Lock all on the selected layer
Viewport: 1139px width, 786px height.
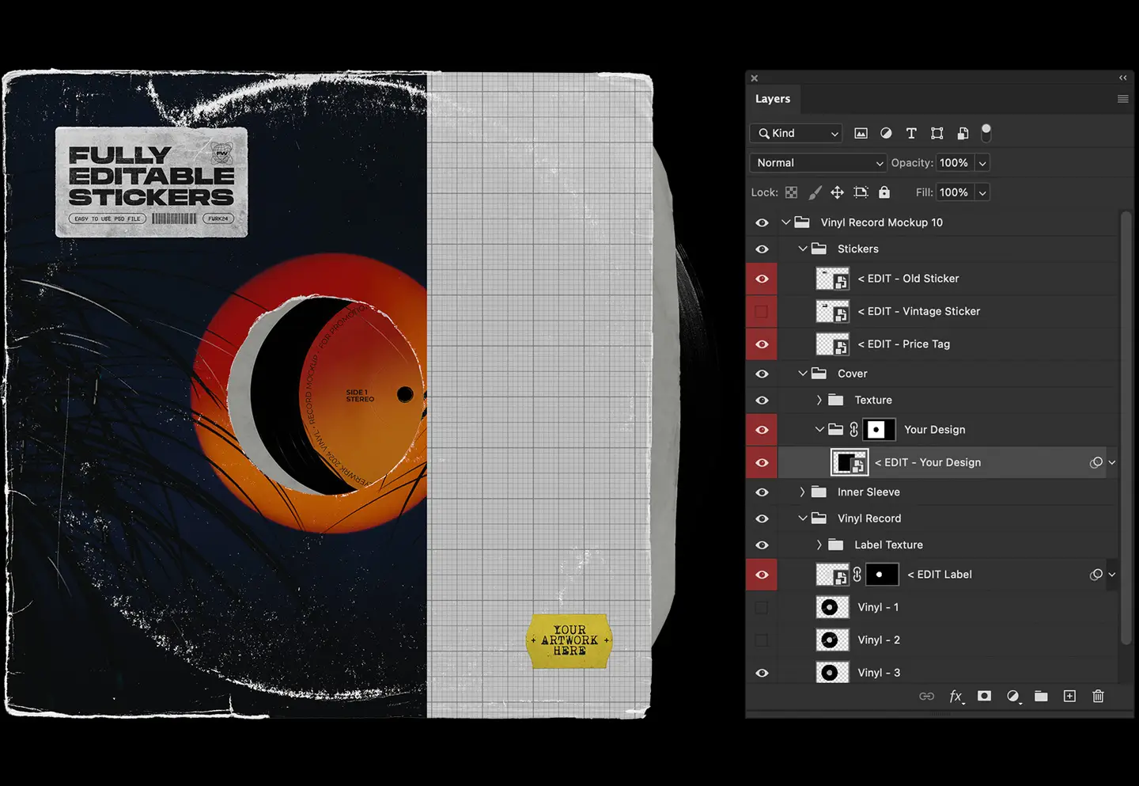[884, 192]
